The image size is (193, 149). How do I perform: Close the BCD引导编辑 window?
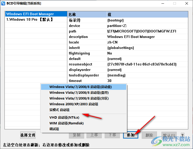pyautogui.click(x=187, y=3)
